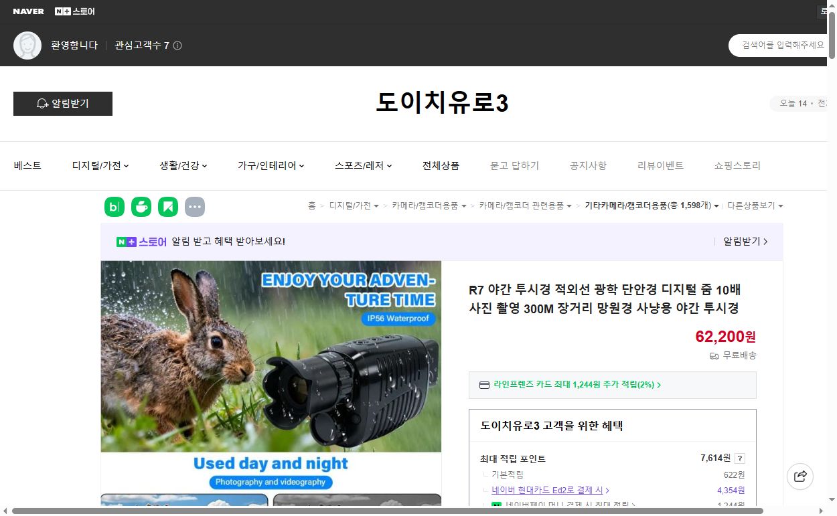The image size is (837, 516).
Task: Open the Naver Cafe share icon
Action: click(x=141, y=207)
